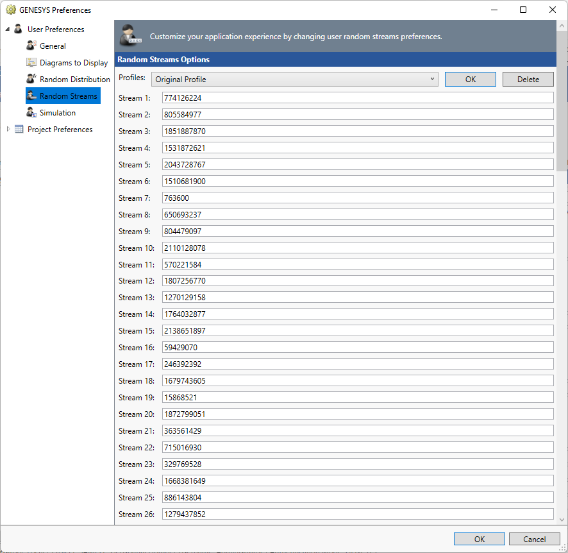Focus the Stream 16 value field
This screenshot has height=553, width=568.
click(x=357, y=348)
